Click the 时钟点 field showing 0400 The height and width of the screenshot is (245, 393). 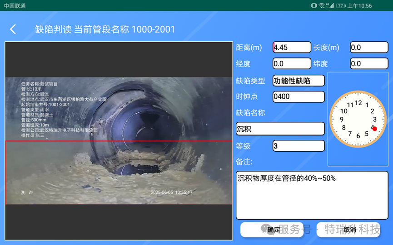point(298,96)
